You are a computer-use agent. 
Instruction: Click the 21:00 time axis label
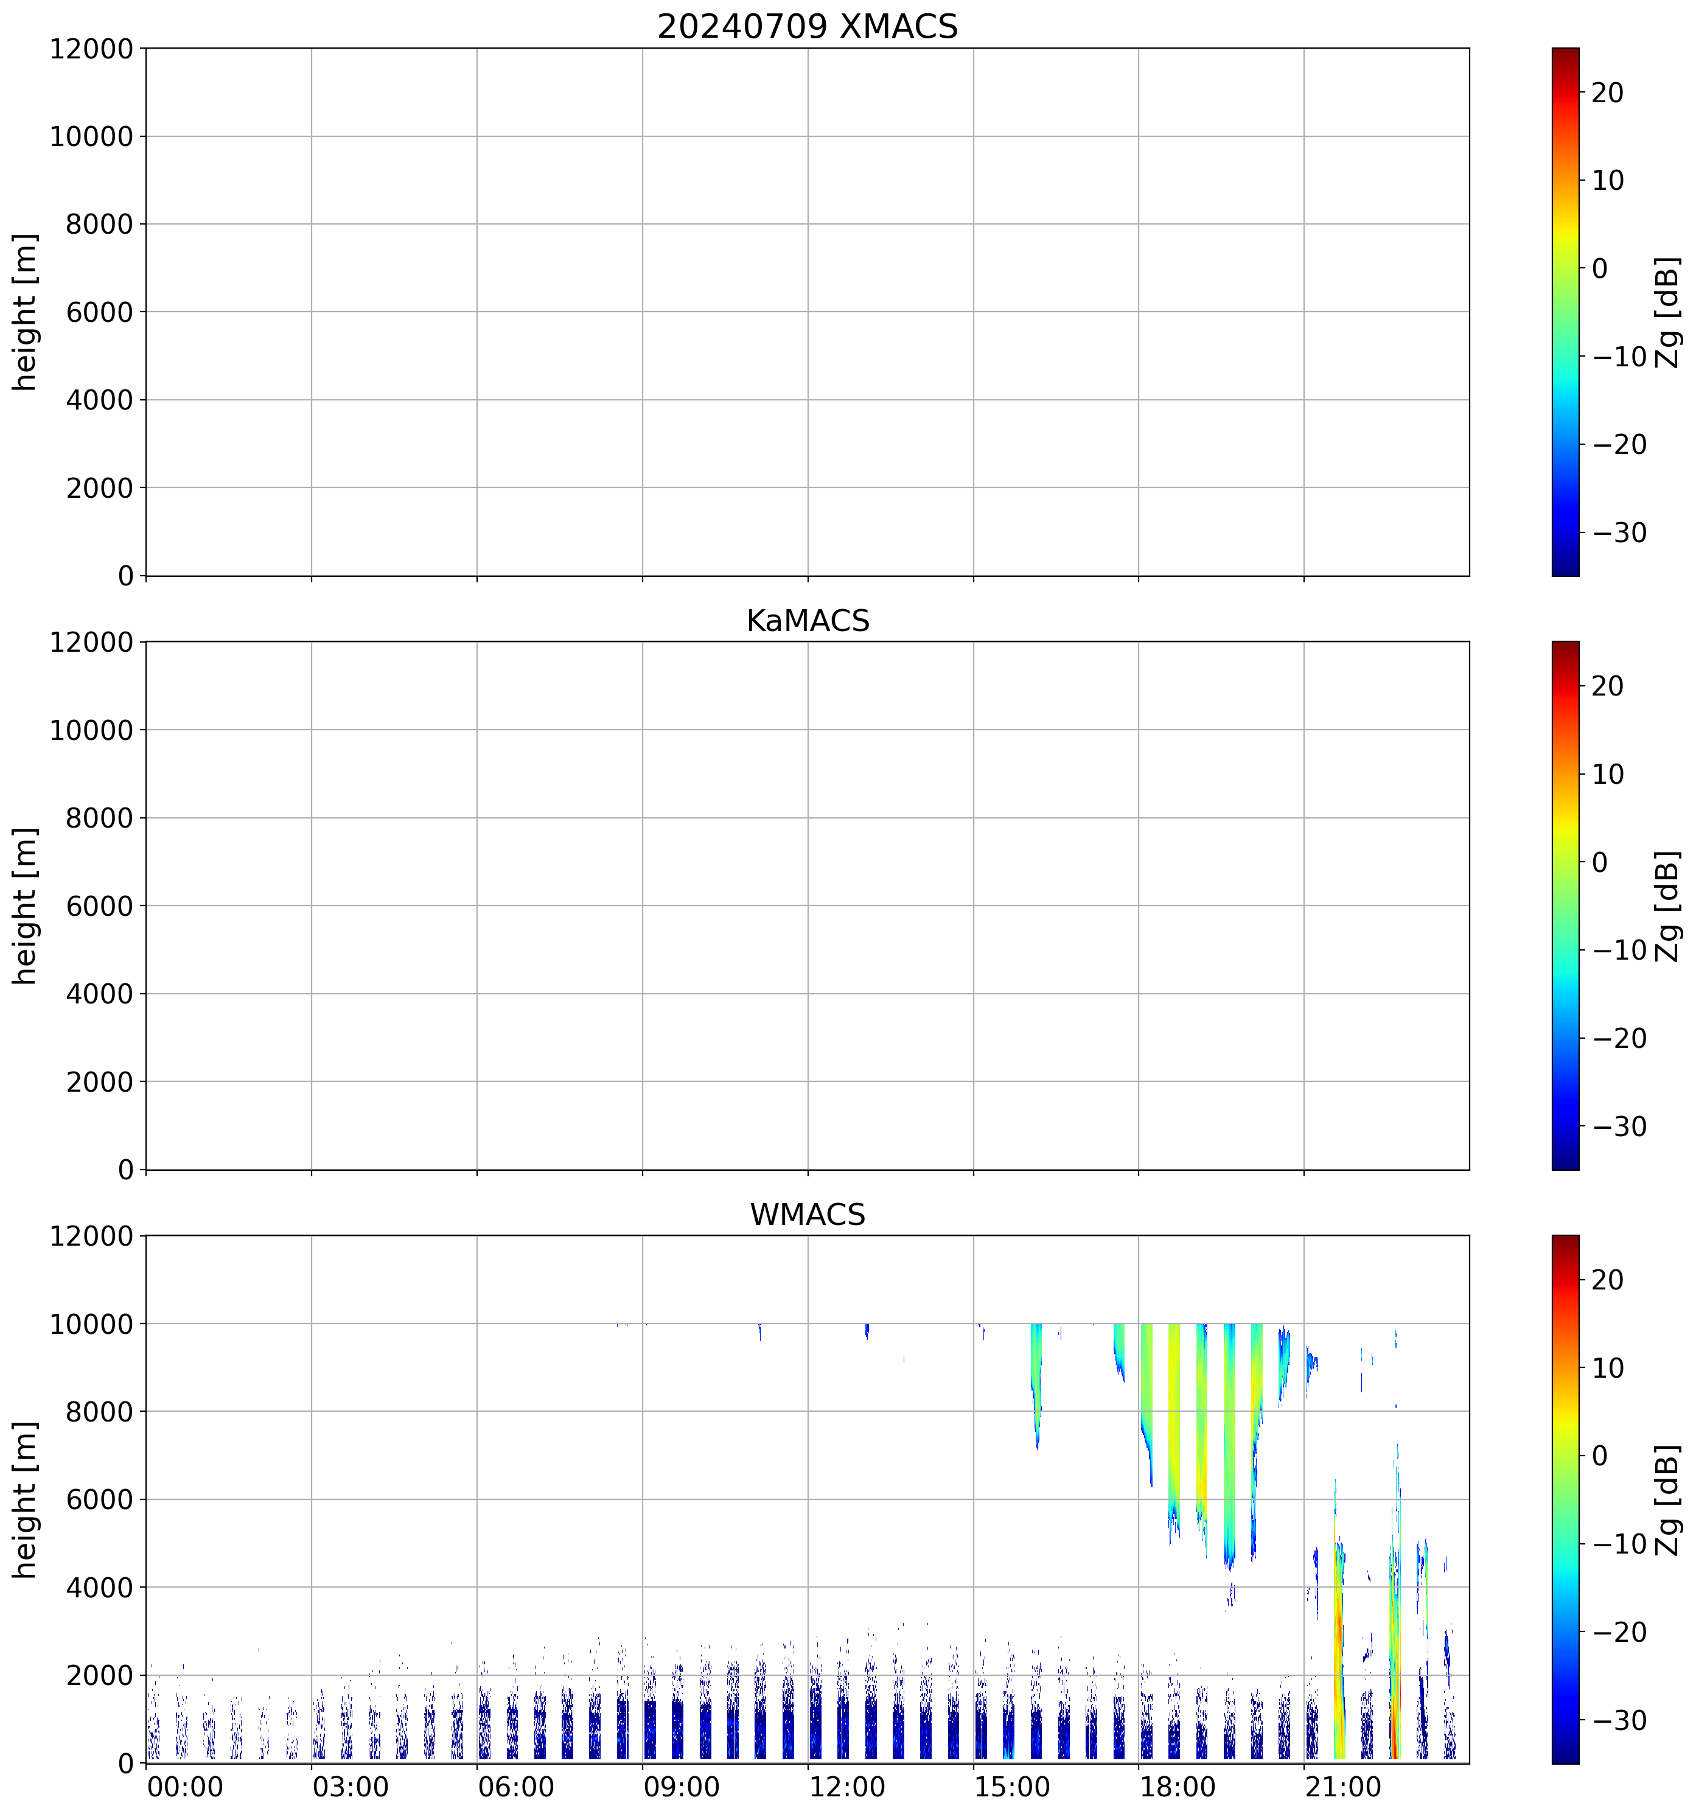(x=1342, y=1787)
